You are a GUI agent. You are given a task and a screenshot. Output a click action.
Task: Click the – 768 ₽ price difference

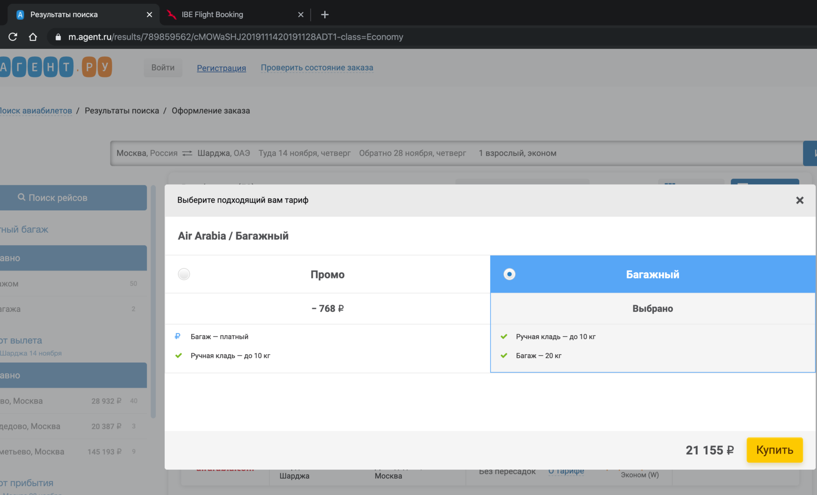(327, 309)
